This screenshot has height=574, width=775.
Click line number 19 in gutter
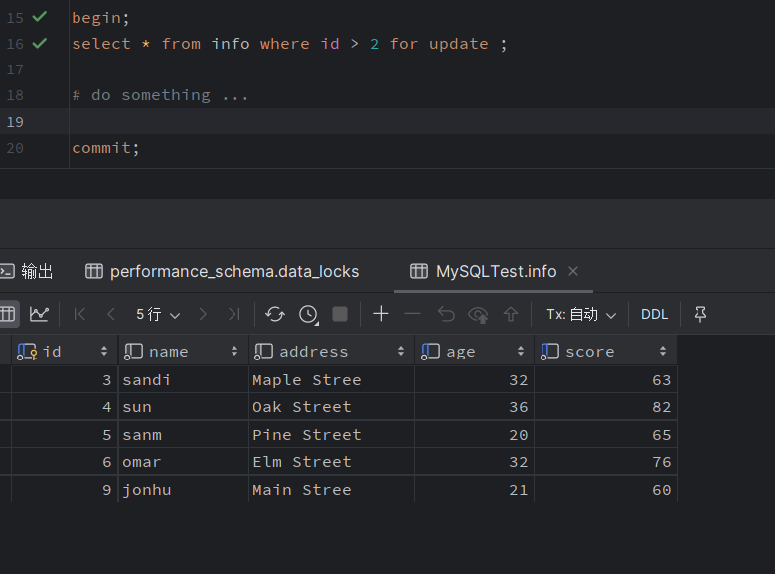[15, 122]
